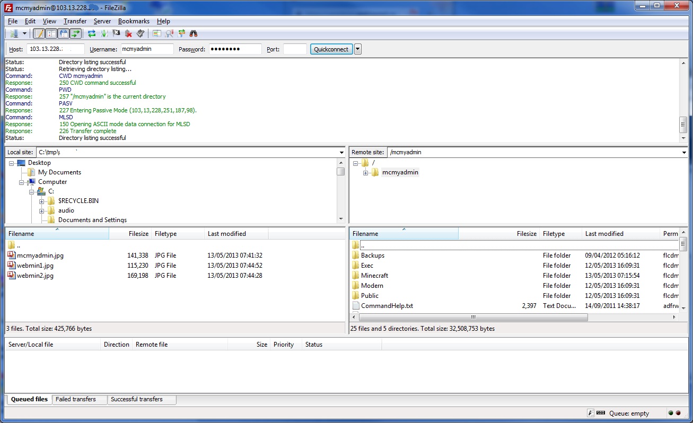693x423 pixels.
Task: Select mcmyadmin.jpg in local file list
Action: point(40,255)
